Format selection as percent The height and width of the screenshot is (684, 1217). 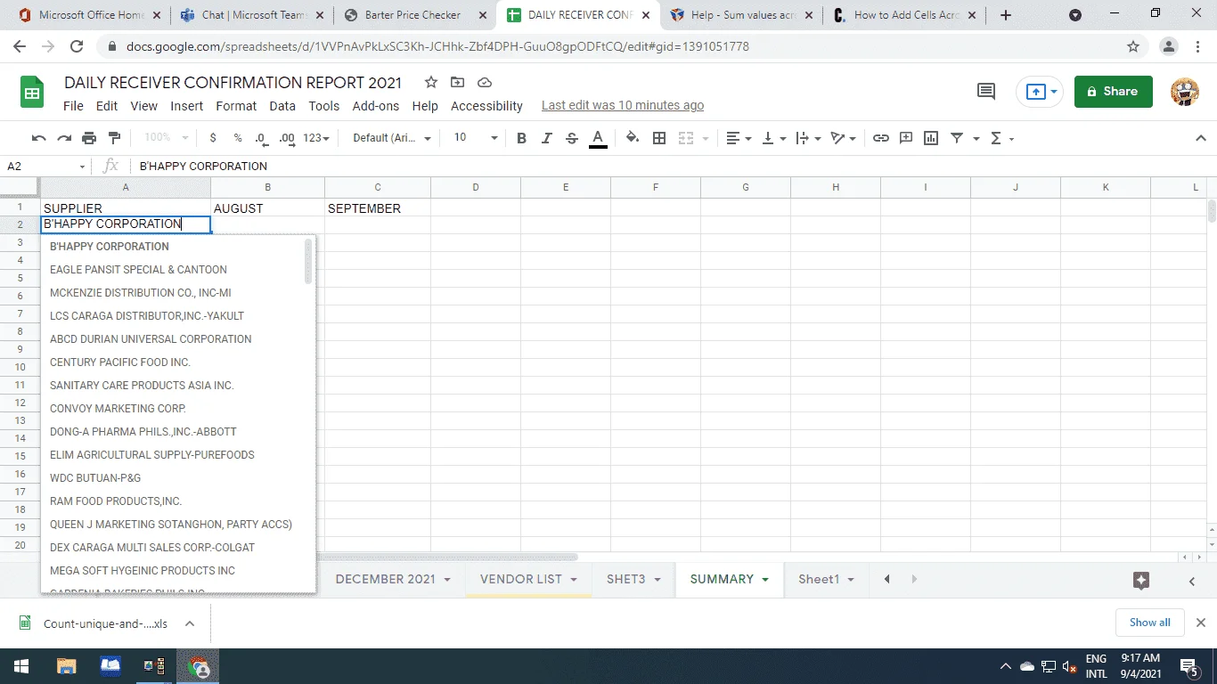(238, 138)
